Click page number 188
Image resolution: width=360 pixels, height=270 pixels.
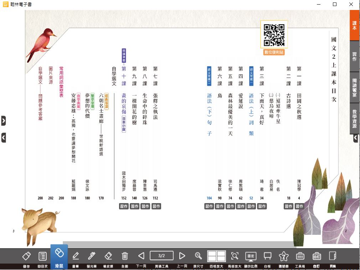click(x=73, y=198)
